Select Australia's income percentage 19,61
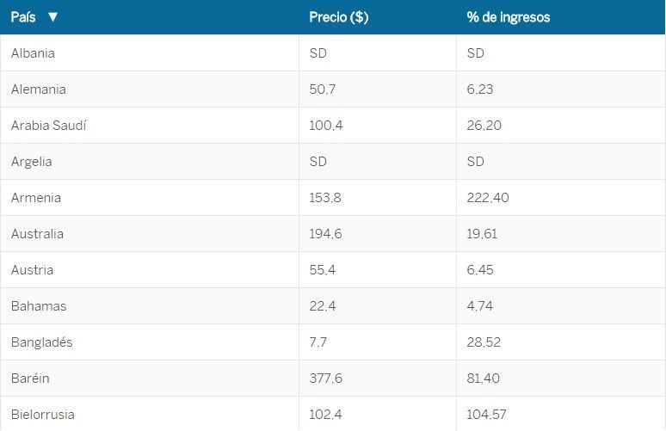Image resolution: width=666 pixels, height=431 pixels. click(482, 234)
